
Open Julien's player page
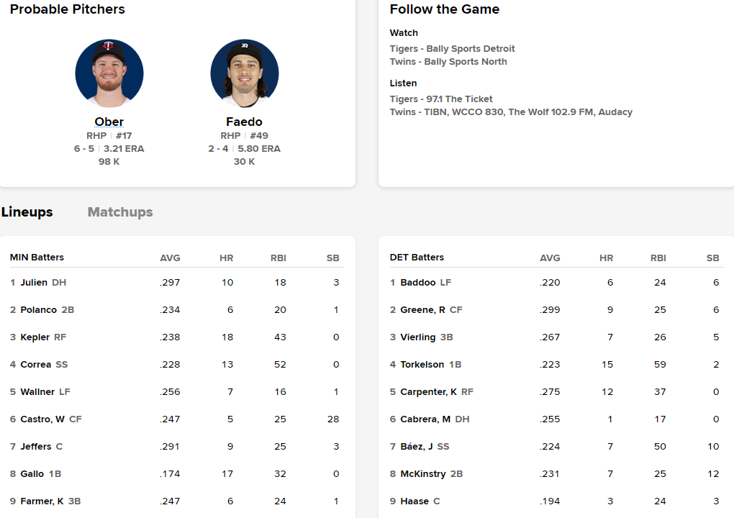coord(34,283)
